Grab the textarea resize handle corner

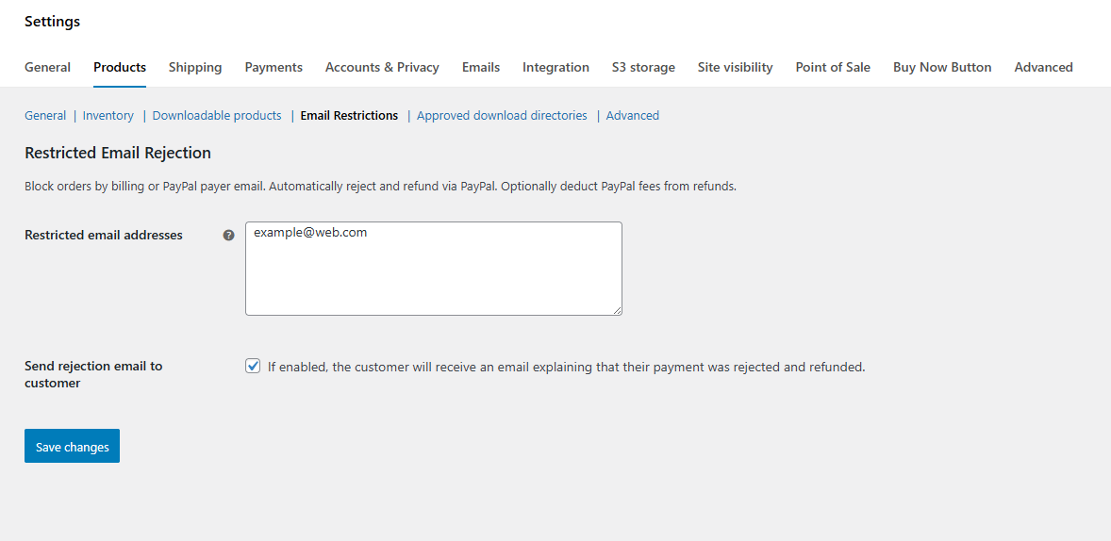[617, 310]
